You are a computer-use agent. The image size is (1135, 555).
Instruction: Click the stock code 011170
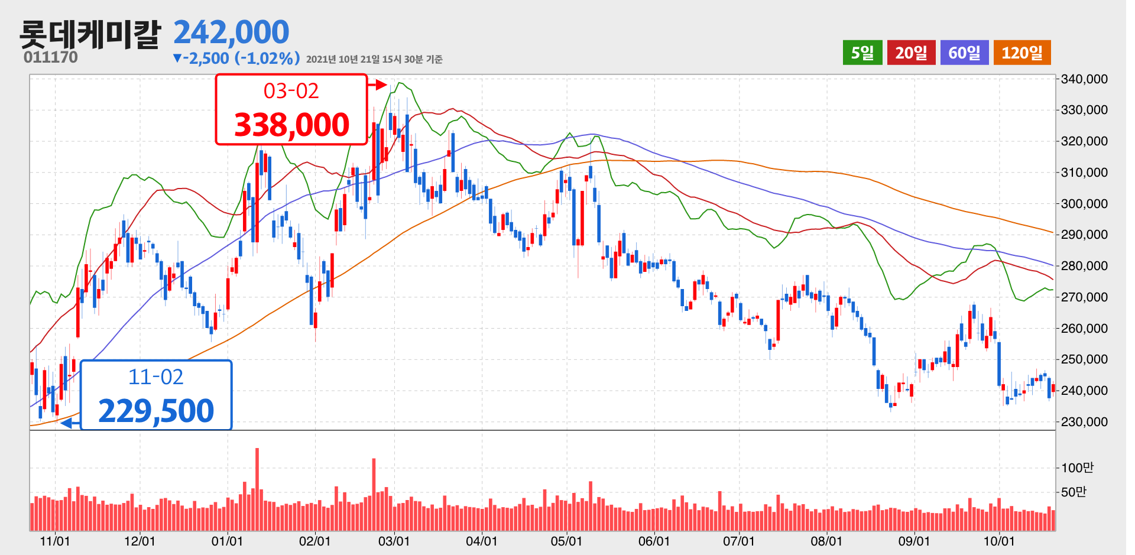tap(51, 57)
